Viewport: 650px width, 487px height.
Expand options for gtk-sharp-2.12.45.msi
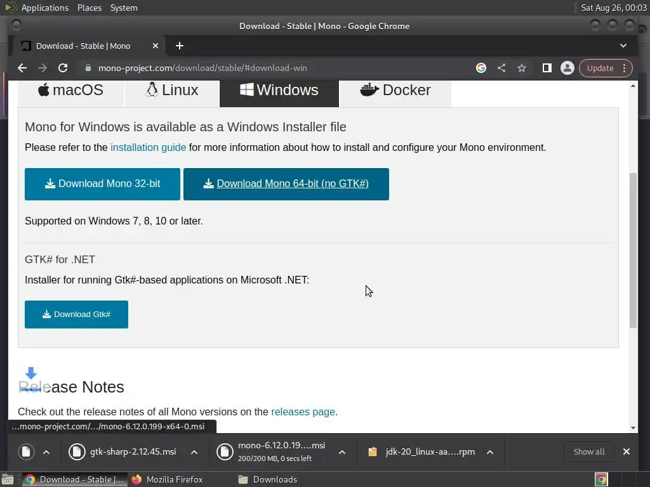[x=194, y=451]
